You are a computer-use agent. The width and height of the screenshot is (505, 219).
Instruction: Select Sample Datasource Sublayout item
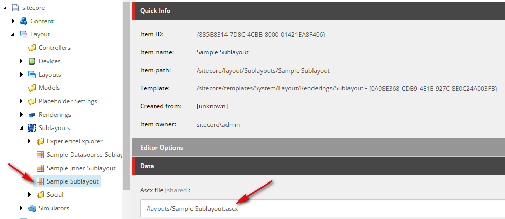[x=84, y=155]
